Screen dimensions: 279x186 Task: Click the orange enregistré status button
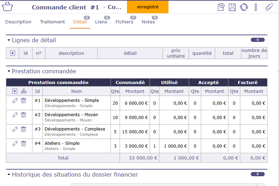pyautogui.click(x=148, y=7)
